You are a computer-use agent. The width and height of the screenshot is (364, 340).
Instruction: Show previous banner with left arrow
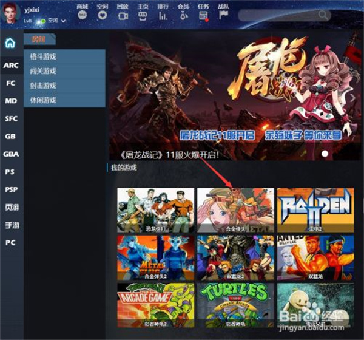(120, 98)
